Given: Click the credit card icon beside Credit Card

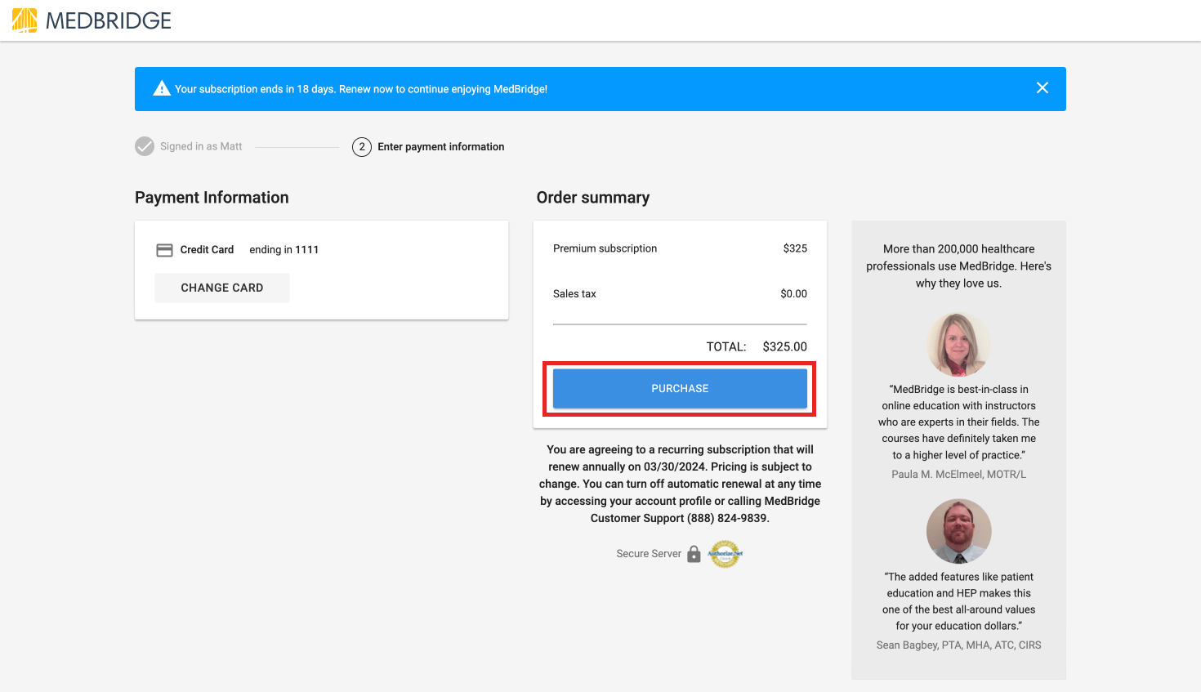Looking at the screenshot, I should (x=164, y=249).
